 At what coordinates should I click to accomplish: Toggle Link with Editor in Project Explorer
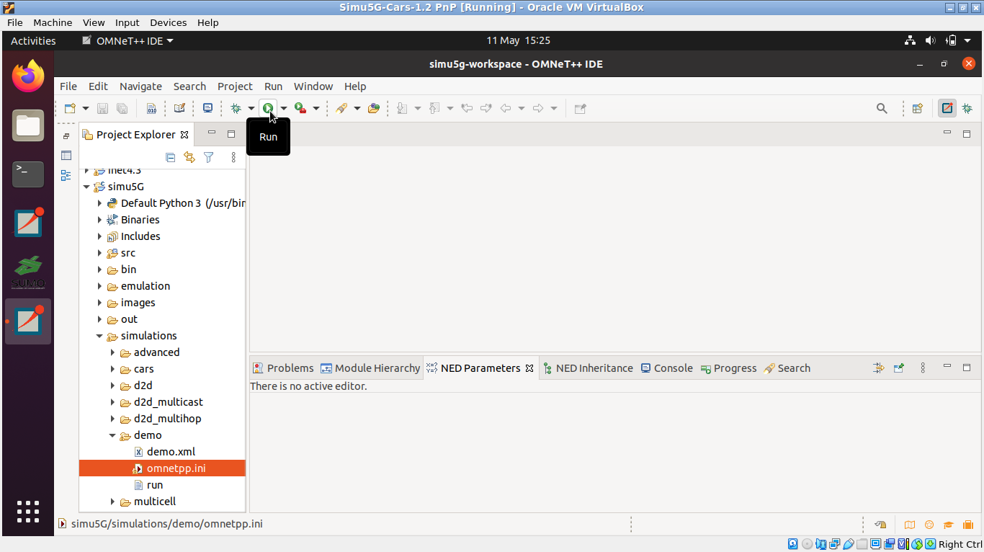coord(189,157)
